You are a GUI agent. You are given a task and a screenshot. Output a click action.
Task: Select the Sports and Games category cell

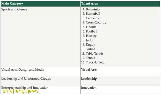coord(41,37)
